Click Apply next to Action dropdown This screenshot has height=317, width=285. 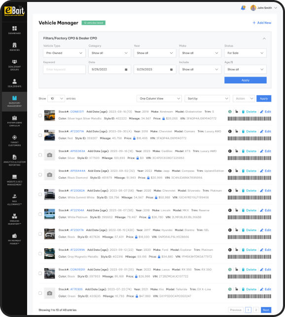pos(264,98)
